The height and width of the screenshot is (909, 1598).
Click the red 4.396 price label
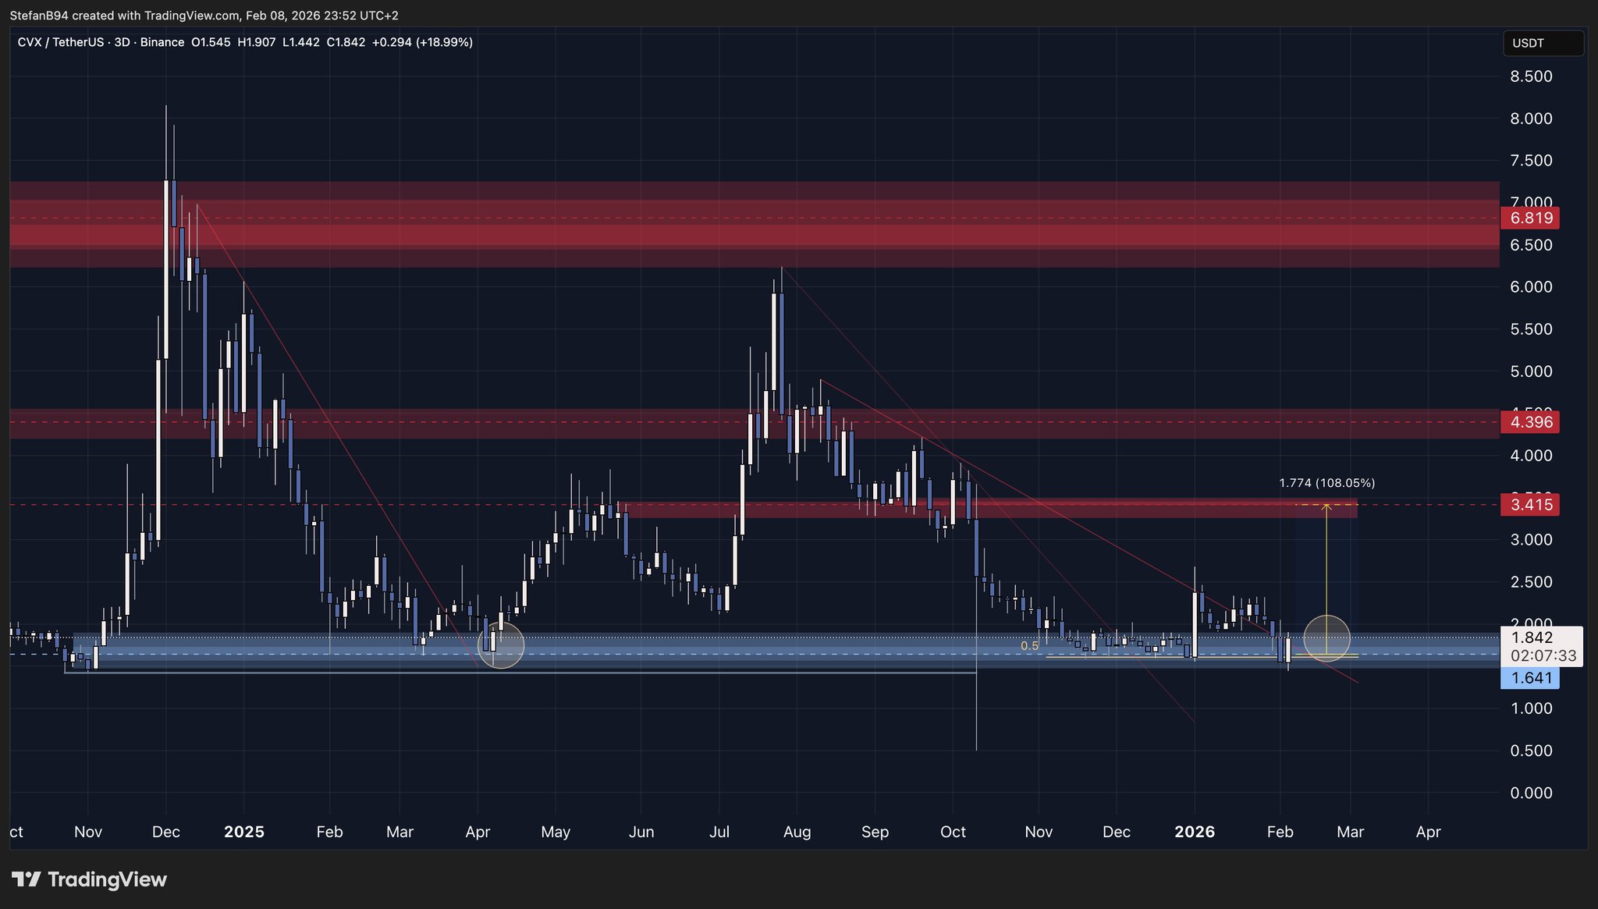tap(1530, 422)
